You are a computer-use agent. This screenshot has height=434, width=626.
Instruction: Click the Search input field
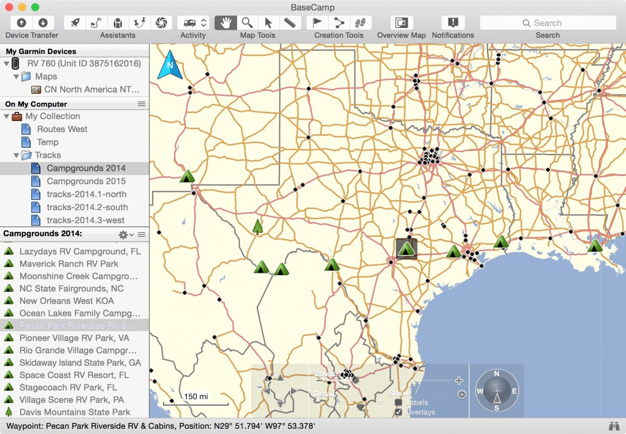click(548, 23)
